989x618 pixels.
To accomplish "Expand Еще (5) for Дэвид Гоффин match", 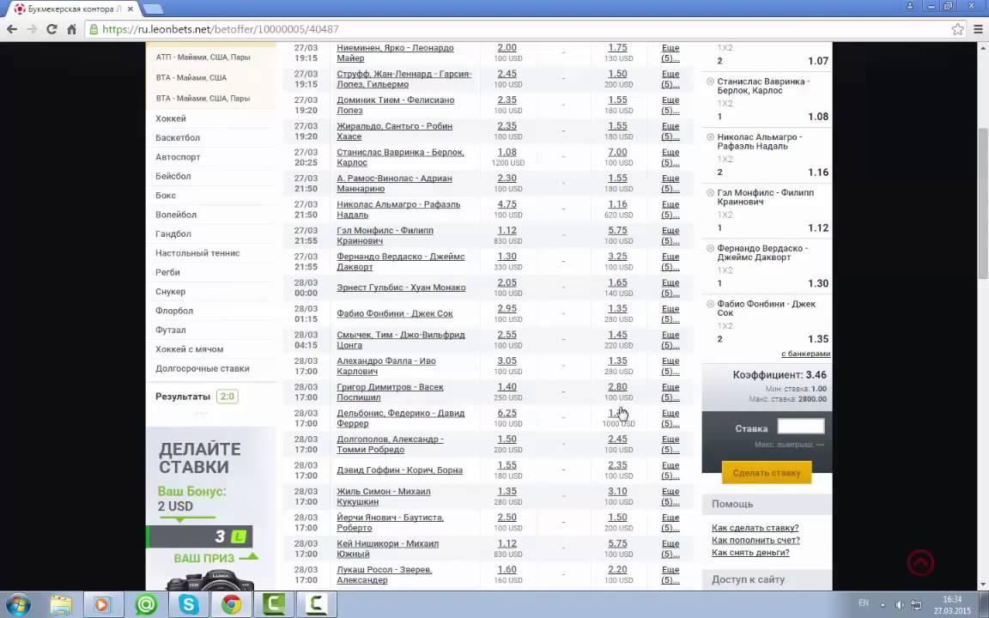I will [670, 470].
